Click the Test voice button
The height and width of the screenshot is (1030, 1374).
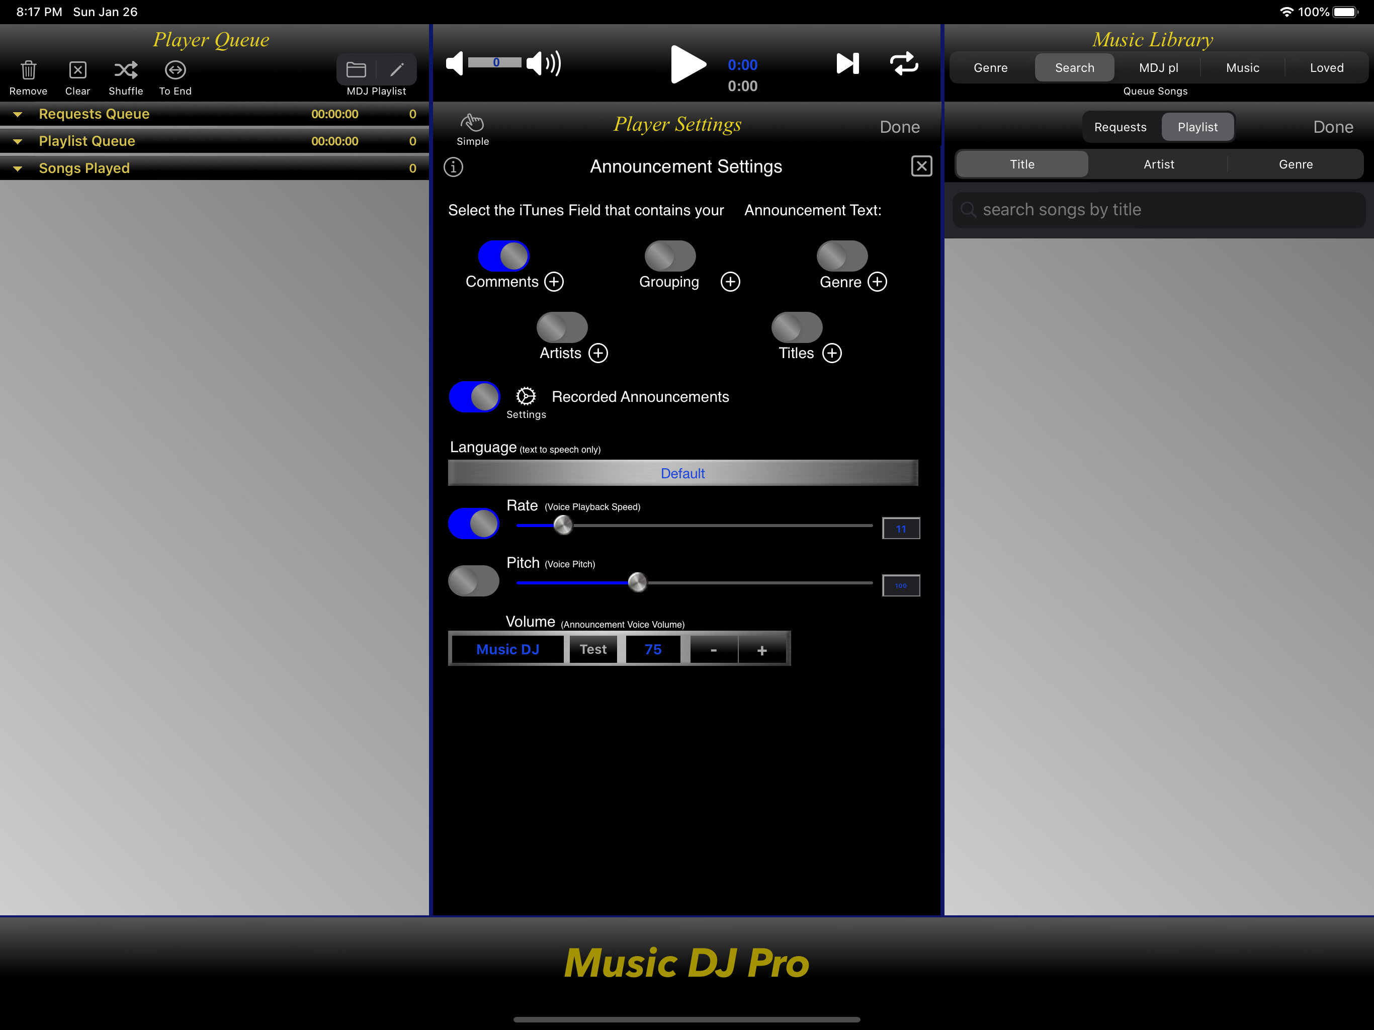(x=592, y=649)
